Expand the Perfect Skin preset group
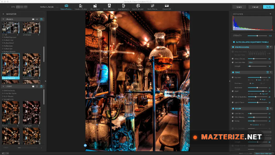275x155 pixels. [3, 49]
